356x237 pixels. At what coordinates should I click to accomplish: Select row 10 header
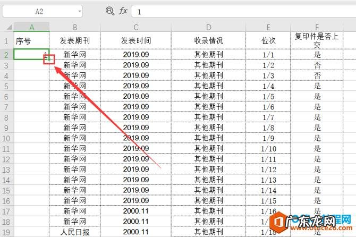tap(6, 138)
